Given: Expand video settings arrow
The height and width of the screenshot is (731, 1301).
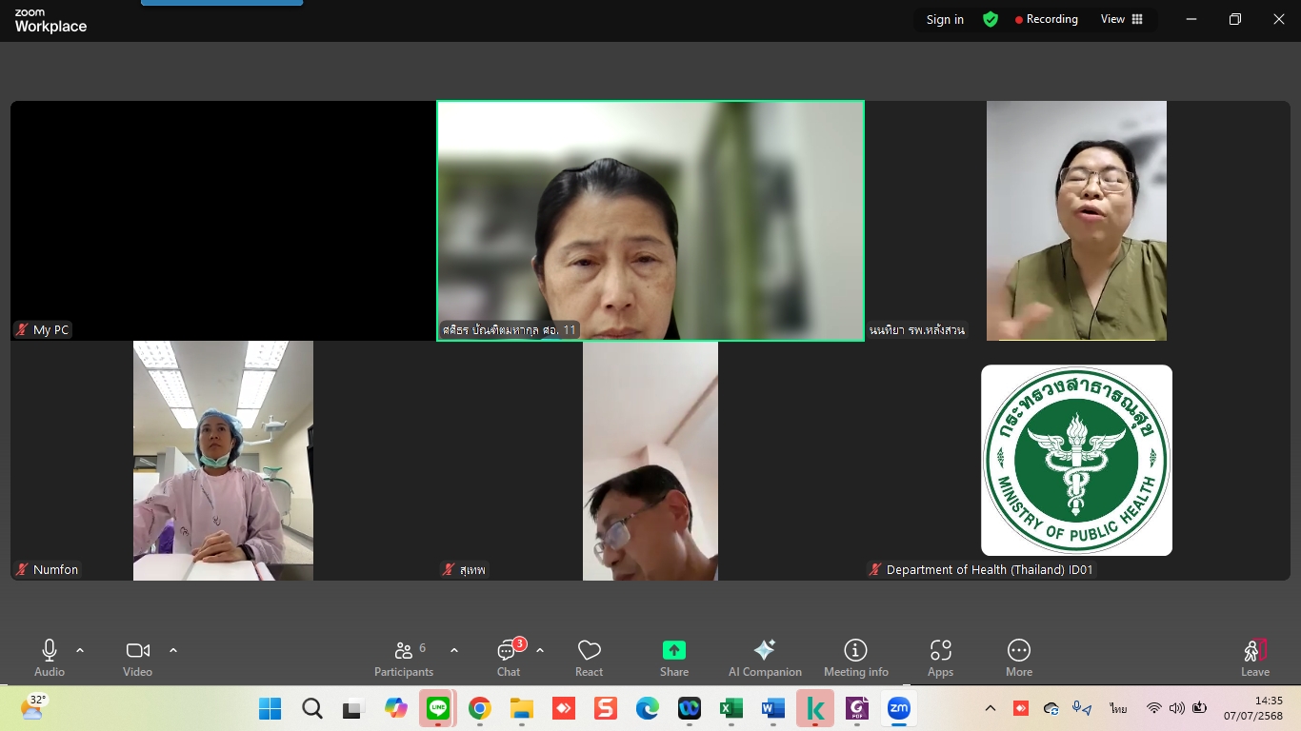Looking at the screenshot, I should [x=173, y=650].
